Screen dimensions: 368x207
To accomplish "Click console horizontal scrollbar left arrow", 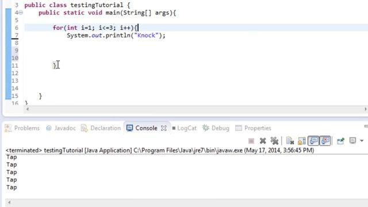I will (x=9, y=202).
